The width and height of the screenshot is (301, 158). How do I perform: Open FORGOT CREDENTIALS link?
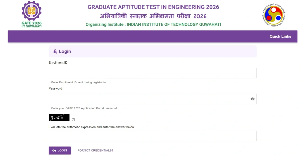coord(95,150)
